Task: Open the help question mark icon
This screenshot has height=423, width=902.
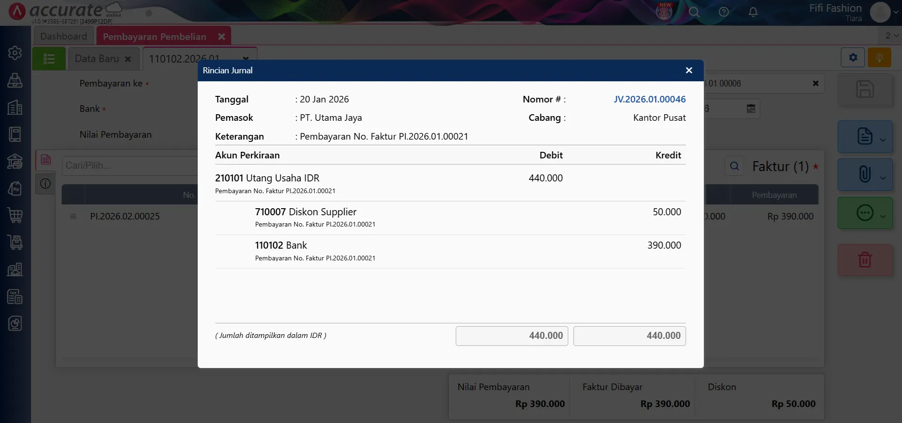Action: (x=724, y=12)
